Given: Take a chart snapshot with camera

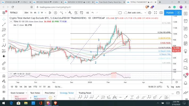Looking at the screenshot, I should point(161,13).
